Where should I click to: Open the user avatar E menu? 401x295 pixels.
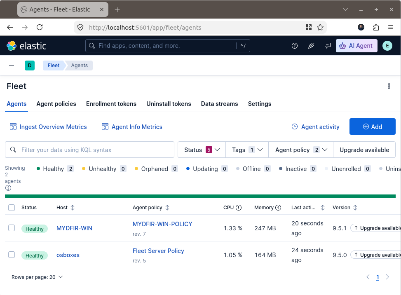click(387, 46)
